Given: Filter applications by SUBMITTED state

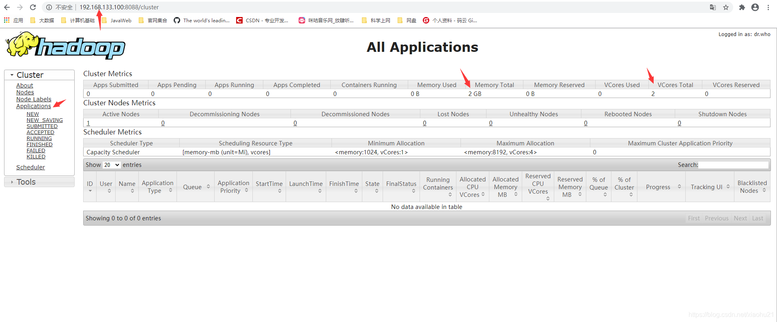Looking at the screenshot, I should coord(42,126).
